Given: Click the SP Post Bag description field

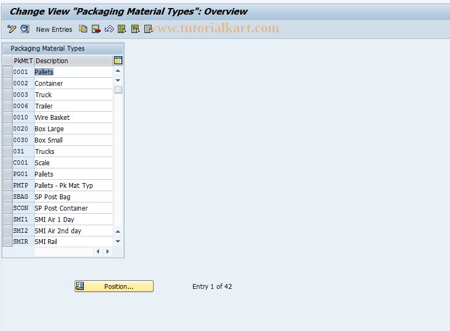Looking at the screenshot, I should click(x=74, y=197).
